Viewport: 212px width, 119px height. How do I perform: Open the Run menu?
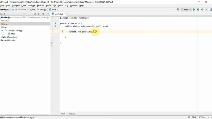pyautogui.click(x=54, y=6)
